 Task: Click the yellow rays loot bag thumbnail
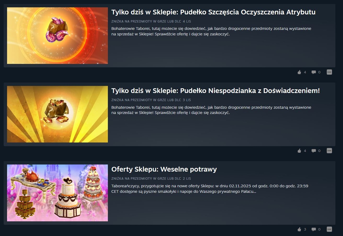pos(57,114)
